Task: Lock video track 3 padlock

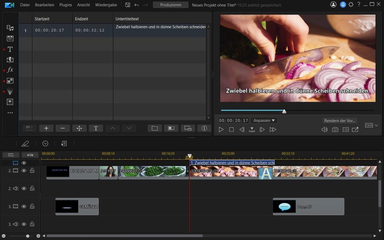Action: [x=32, y=206]
